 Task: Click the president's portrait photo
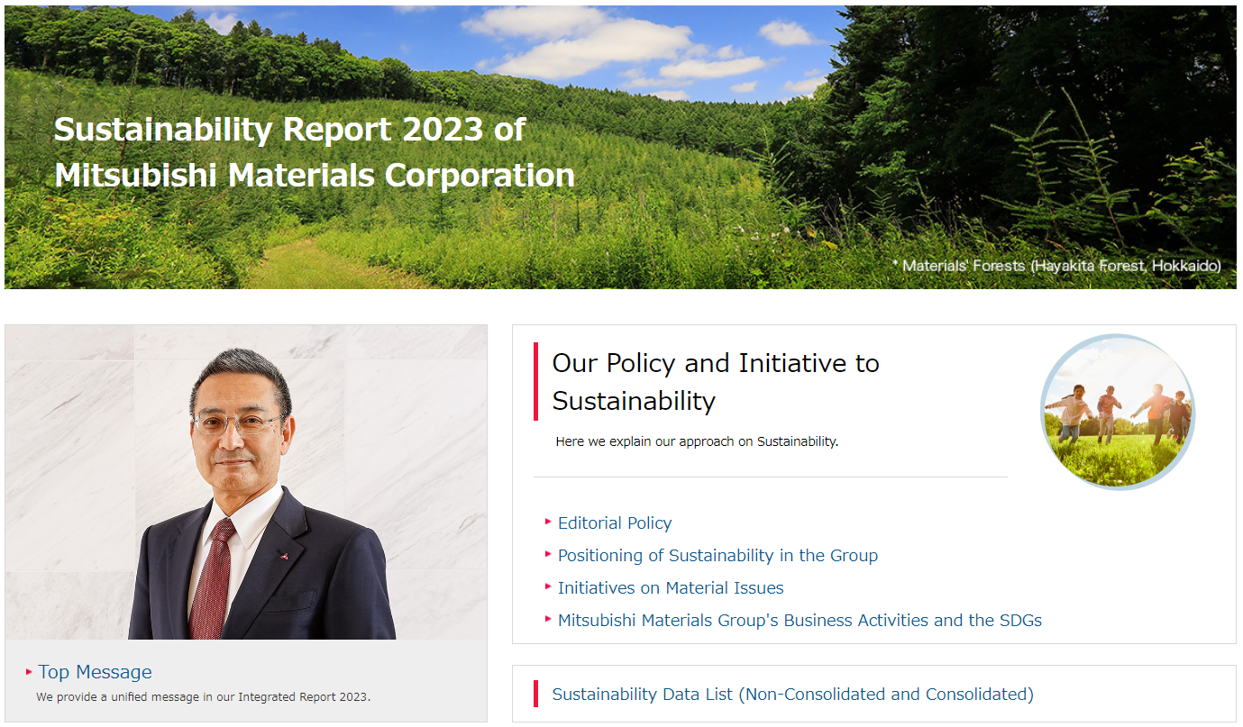point(246,482)
